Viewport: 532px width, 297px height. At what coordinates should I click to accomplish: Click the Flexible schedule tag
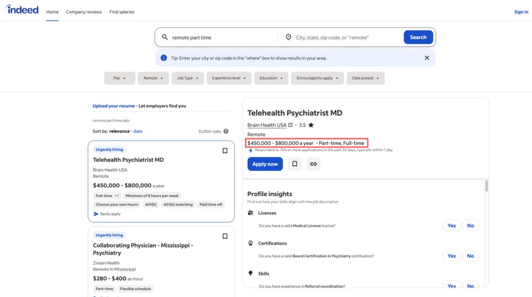click(x=136, y=289)
